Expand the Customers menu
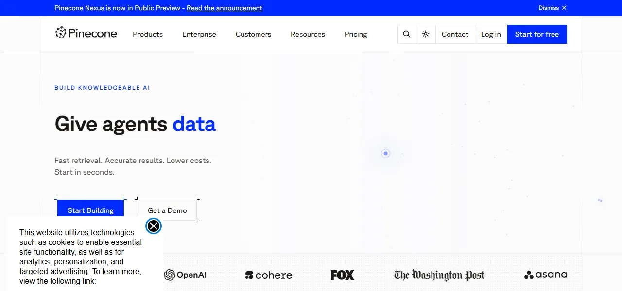This screenshot has height=291, width=622. [253, 34]
